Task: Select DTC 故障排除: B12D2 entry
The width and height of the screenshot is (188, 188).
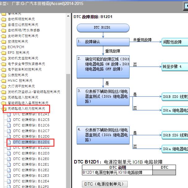Action: click(31, 148)
